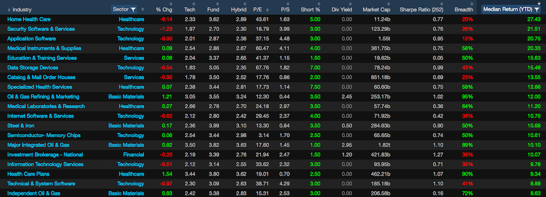This screenshot has height=197, width=546.
Task: Click Technology sector in Data Storage Devices row
Action: pos(131,68)
